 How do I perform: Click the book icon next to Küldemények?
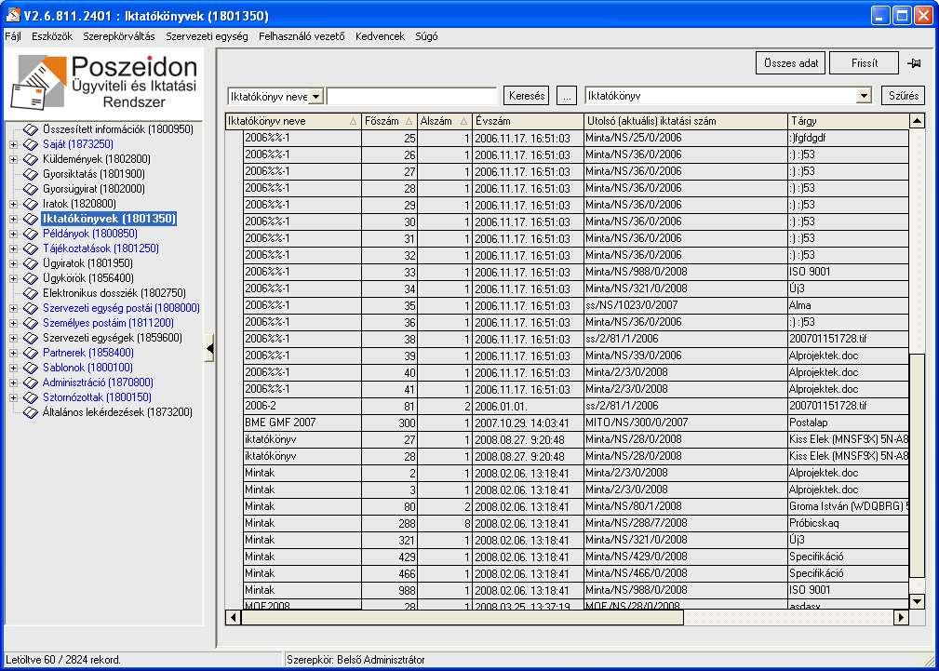(x=31, y=159)
